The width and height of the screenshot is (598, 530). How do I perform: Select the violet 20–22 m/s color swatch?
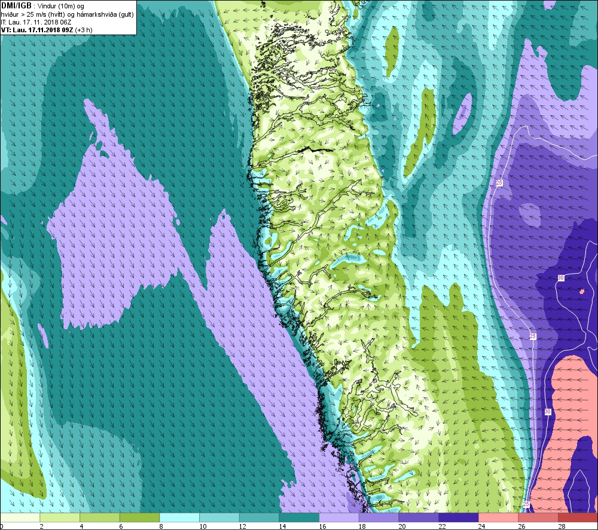coord(419,517)
